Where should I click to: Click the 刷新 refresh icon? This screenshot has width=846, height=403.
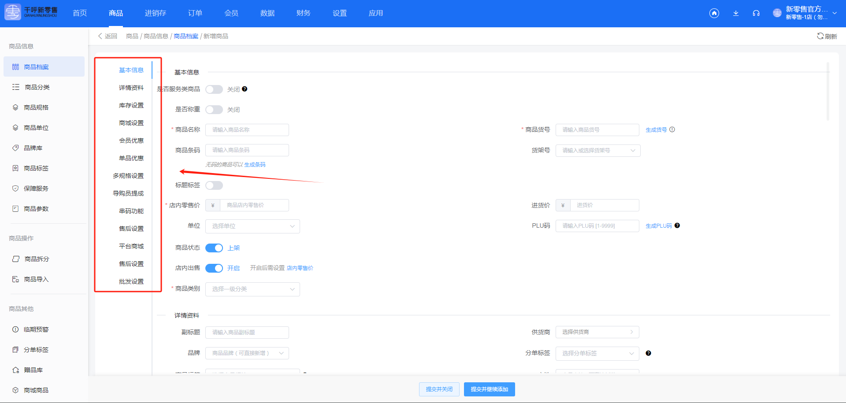[x=820, y=36]
